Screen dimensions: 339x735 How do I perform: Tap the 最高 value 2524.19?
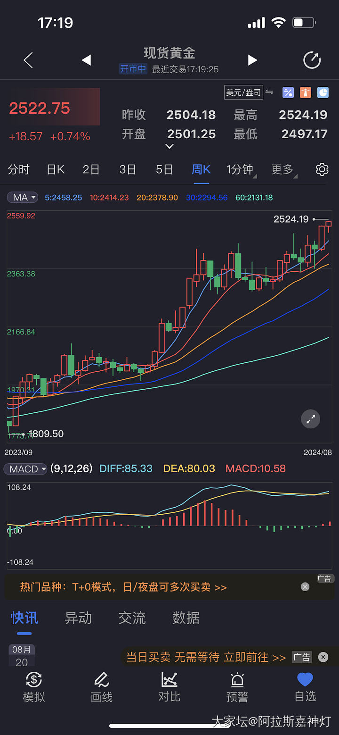click(x=303, y=115)
